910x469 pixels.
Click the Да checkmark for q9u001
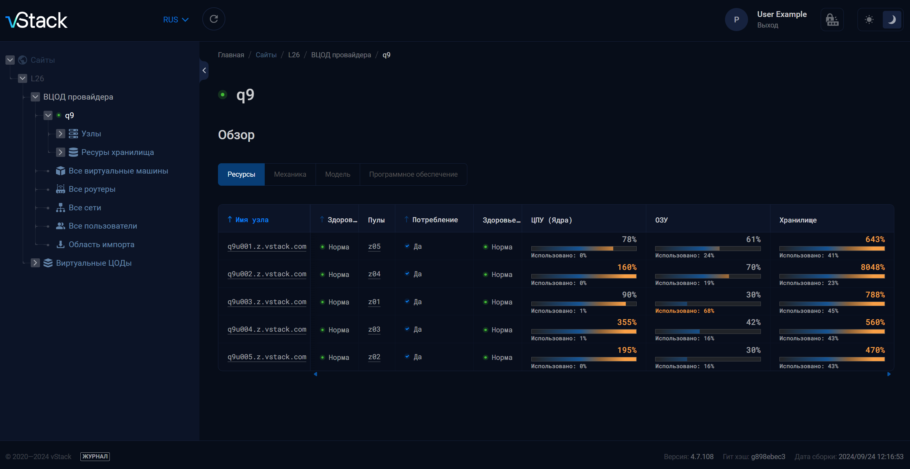point(407,246)
